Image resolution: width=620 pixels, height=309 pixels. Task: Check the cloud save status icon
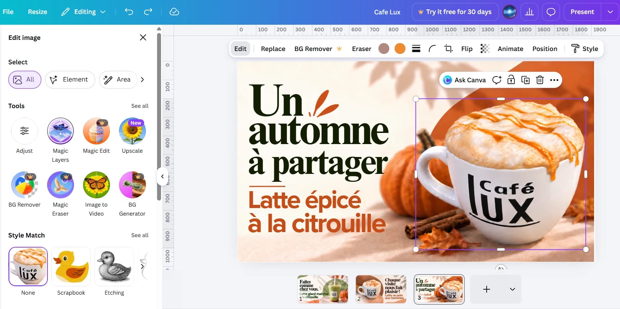coord(174,12)
